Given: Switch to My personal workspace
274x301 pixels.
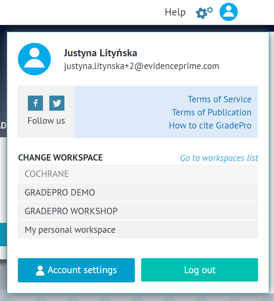Looking at the screenshot, I should click(x=138, y=230).
